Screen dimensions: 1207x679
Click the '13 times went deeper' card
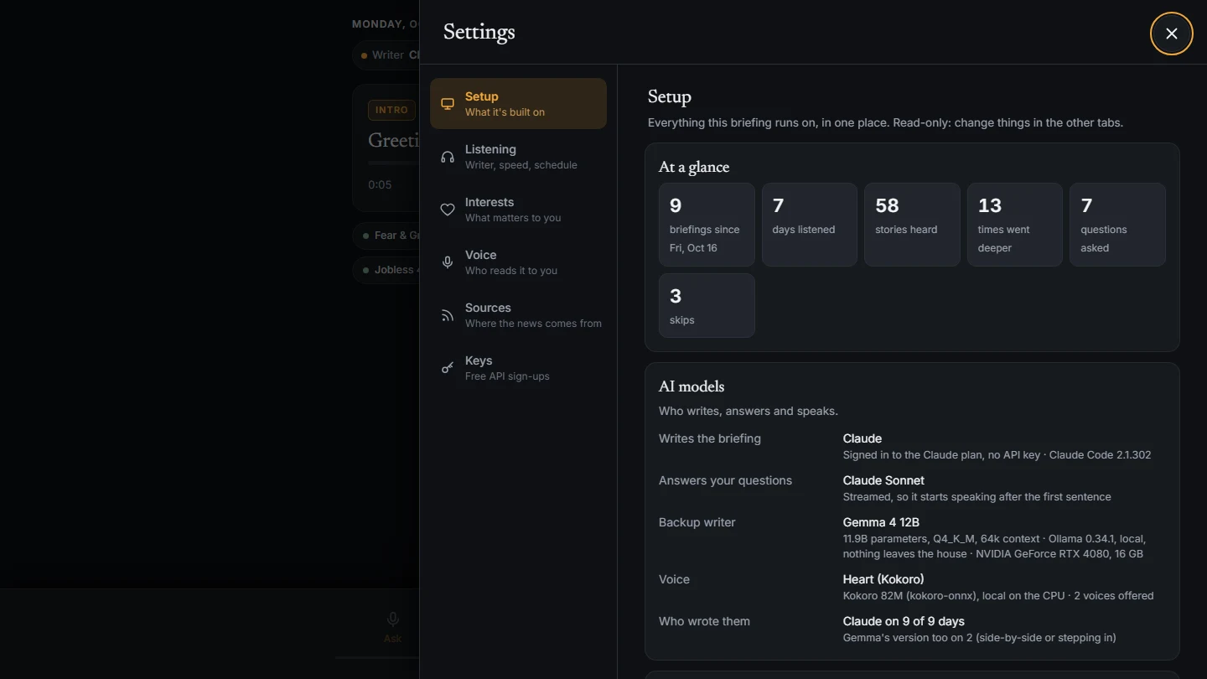click(x=1015, y=225)
